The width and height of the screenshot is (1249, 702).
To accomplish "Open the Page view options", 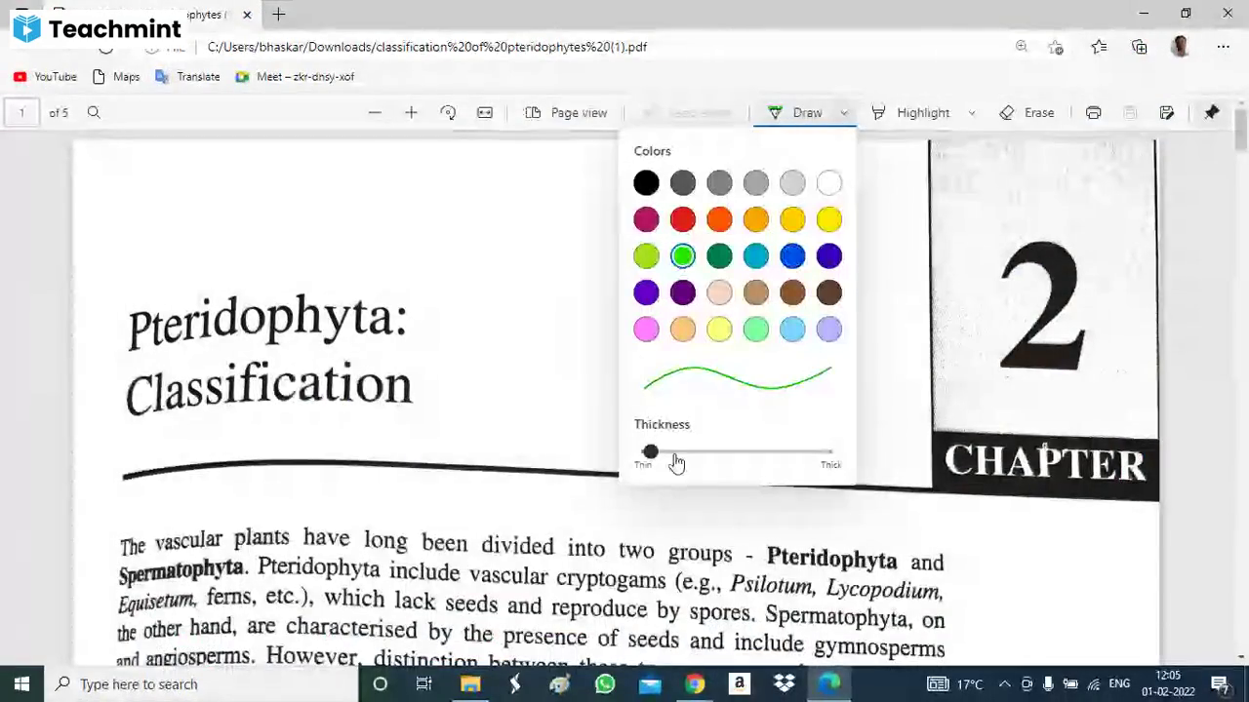I will [566, 113].
